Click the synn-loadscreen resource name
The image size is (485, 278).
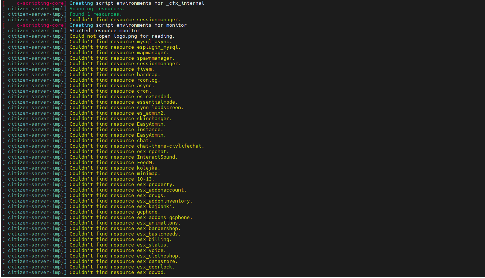(160, 108)
